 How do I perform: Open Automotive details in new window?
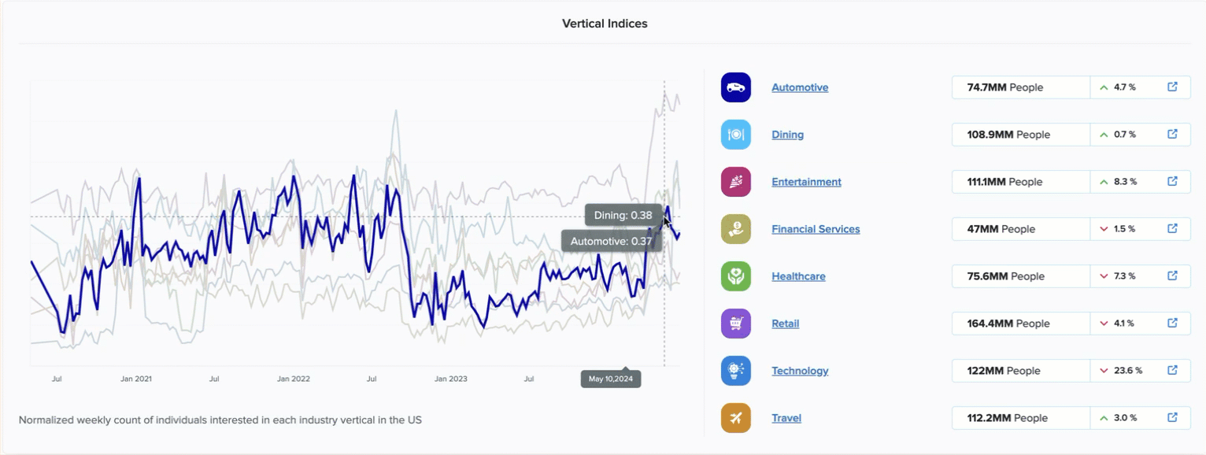point(1172,87)
